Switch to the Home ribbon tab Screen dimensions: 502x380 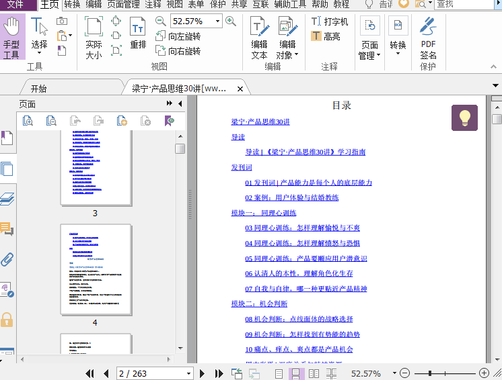point(50,5)
